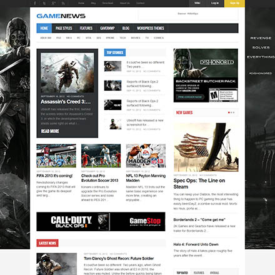
Task: Select the TV category
Action: coord(147,38)
